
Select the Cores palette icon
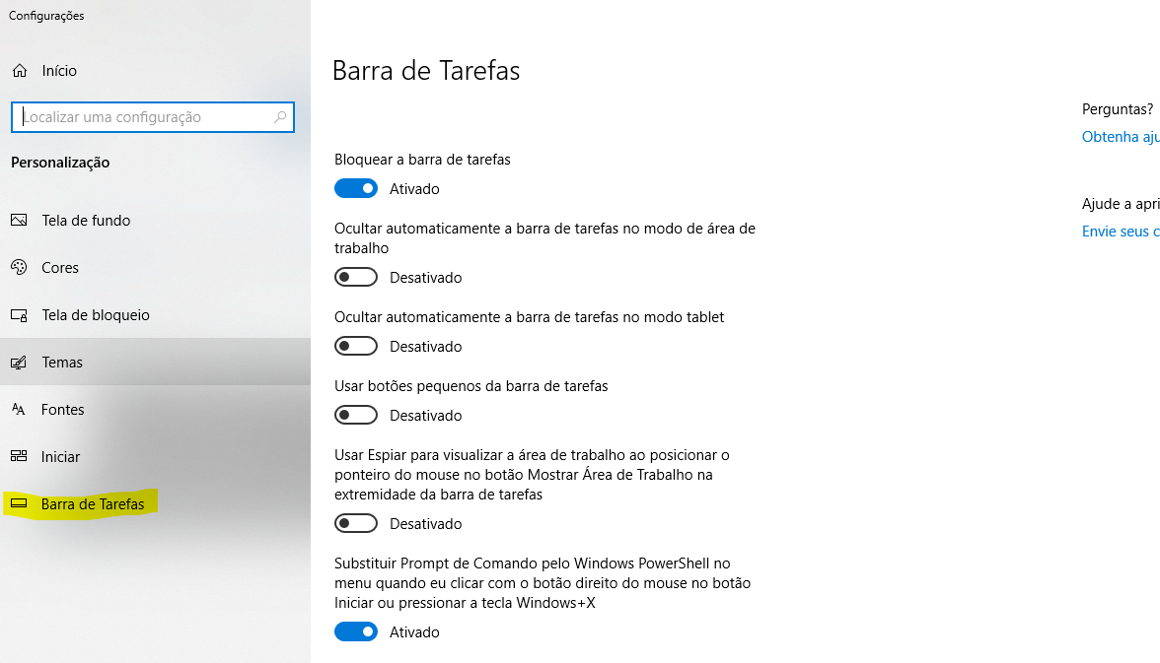tap(20, 268)
